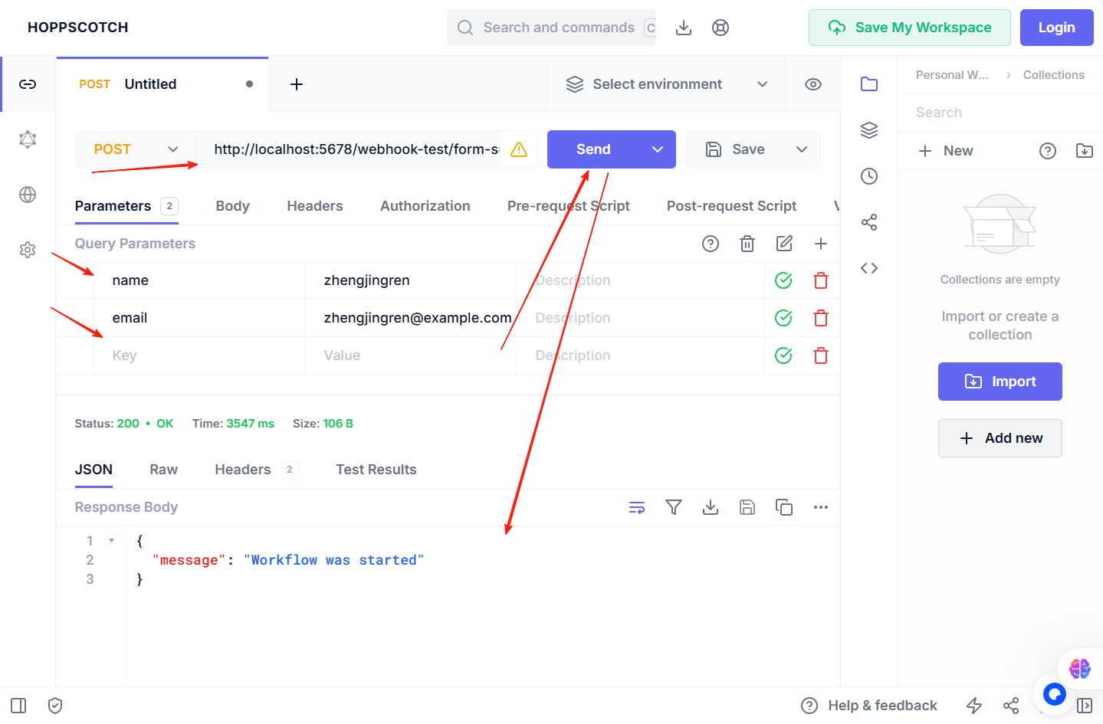Toggle response line wrap icon

tap(637, 507)
